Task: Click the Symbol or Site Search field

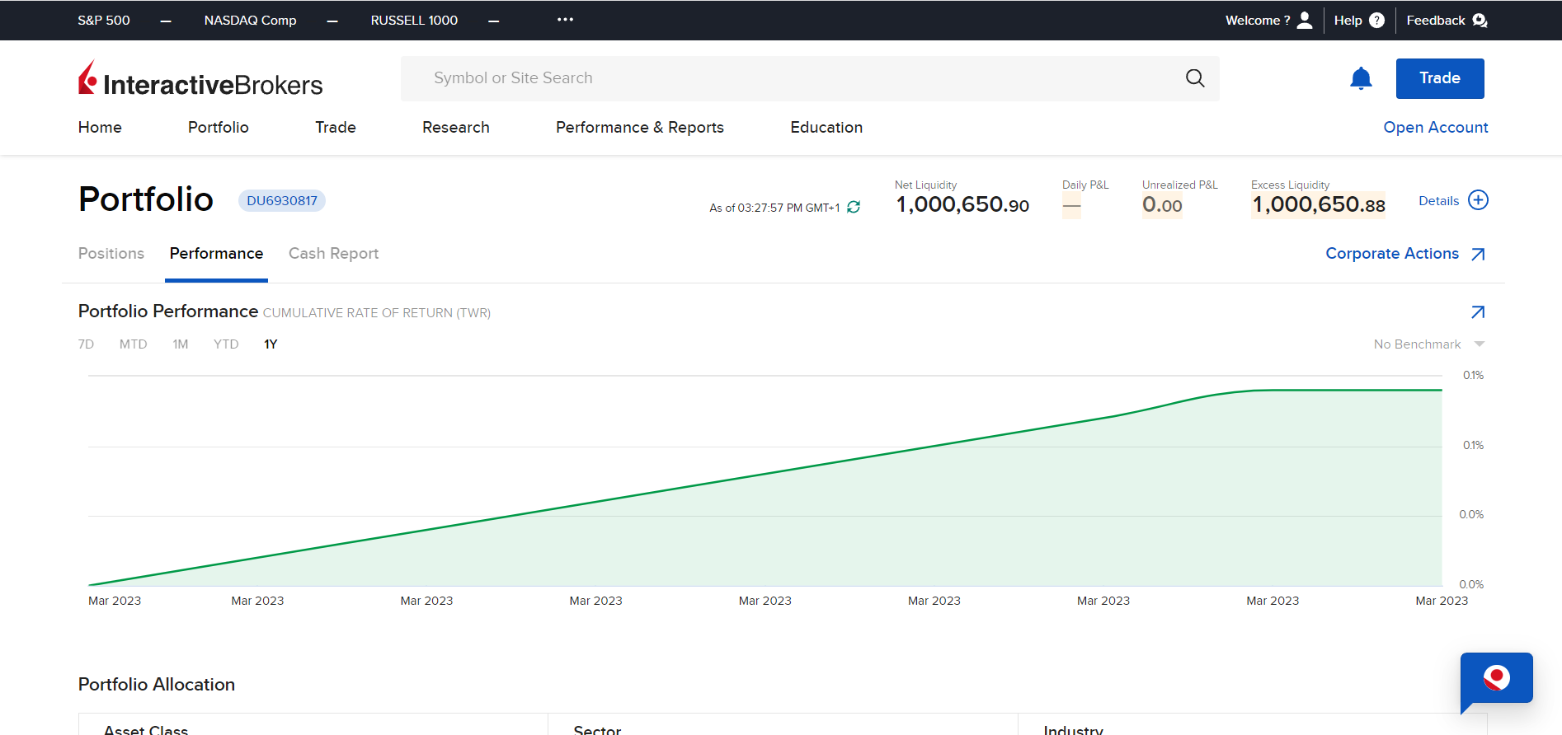Action: tap(810, 78)
